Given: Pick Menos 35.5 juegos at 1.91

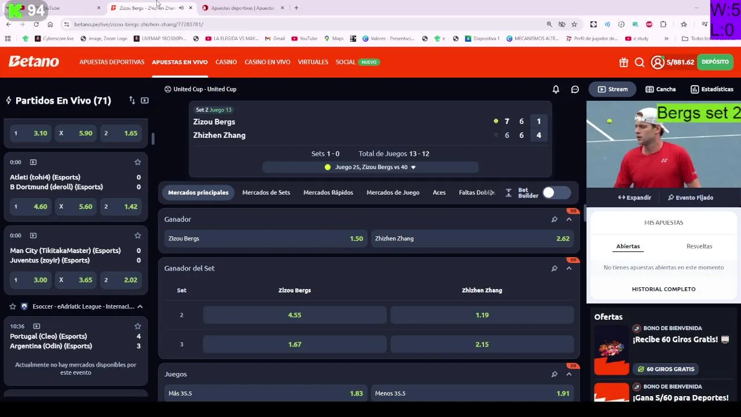Looking at the screenshot, I should (x=472, y=393).
